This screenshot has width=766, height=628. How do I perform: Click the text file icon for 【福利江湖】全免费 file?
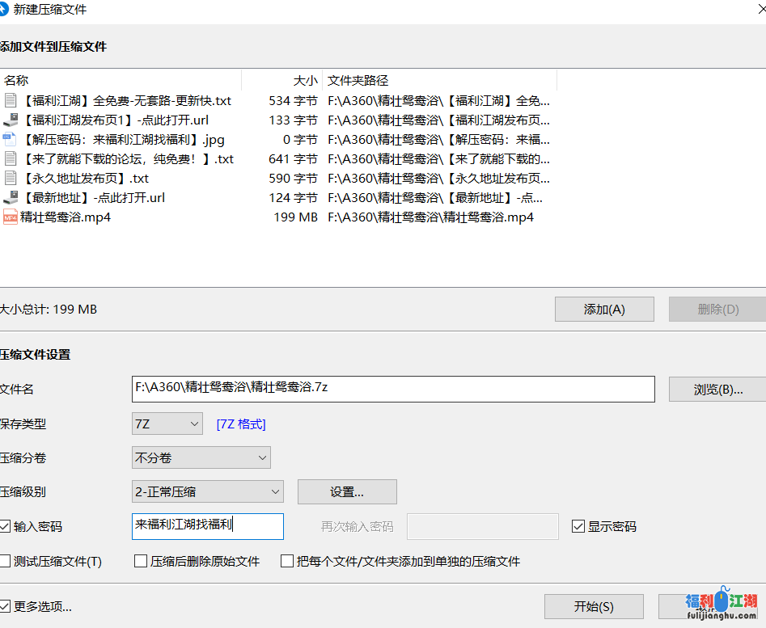(11, 101)
